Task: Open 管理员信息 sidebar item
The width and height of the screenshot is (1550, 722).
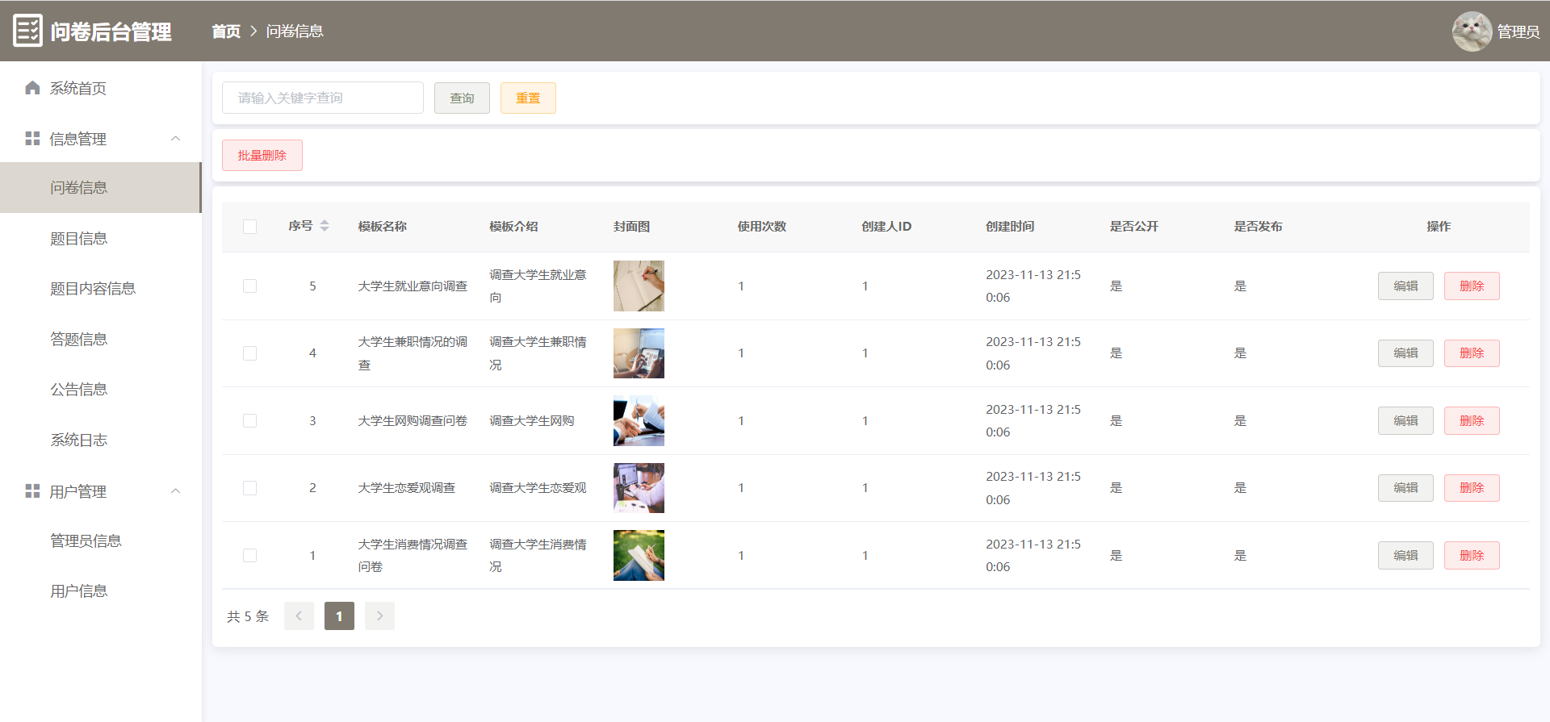Action: pyautogui.click(x=101, y=541)
